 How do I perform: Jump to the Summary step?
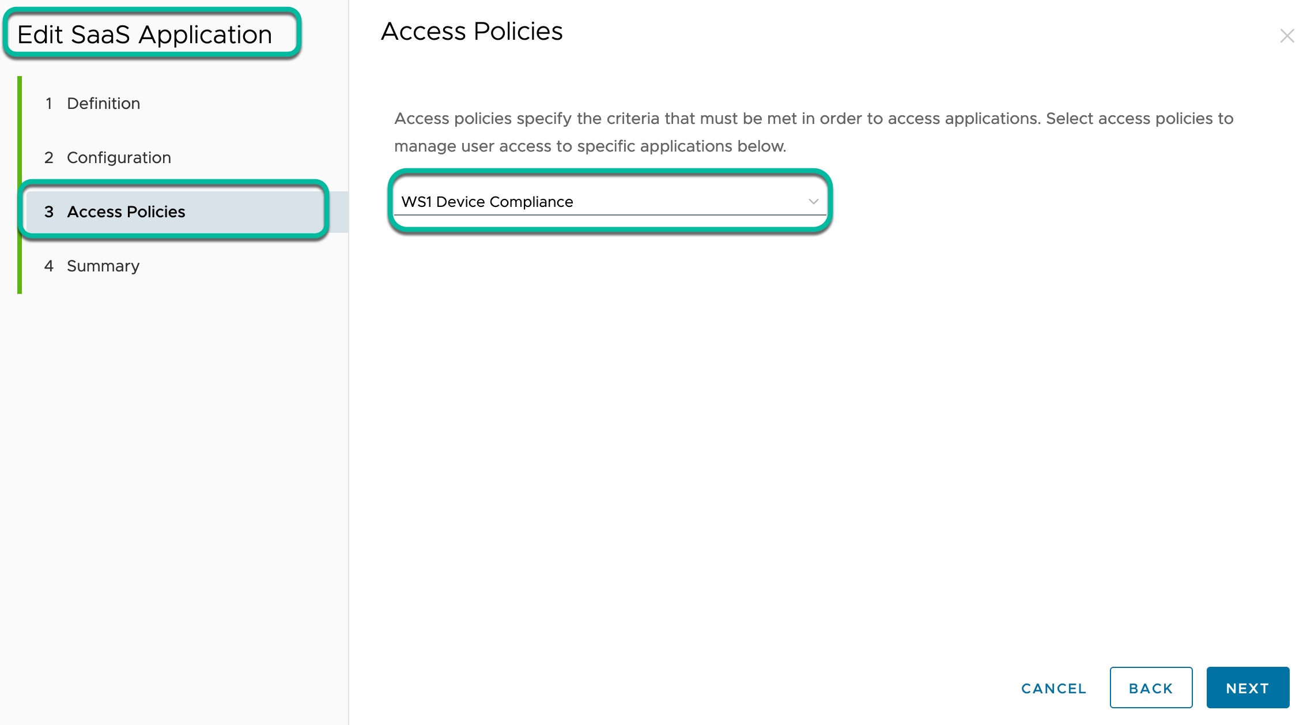click(x=103, y=266)
